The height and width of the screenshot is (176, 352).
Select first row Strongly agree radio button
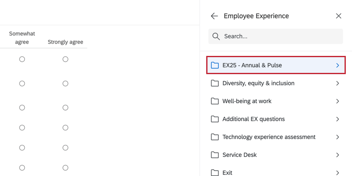(65, 59)
